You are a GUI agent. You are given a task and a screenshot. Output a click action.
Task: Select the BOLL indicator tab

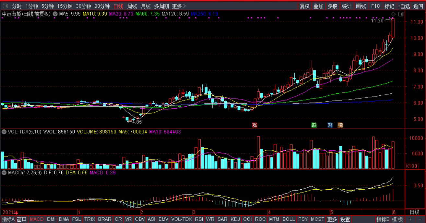[x=289, y=219]
